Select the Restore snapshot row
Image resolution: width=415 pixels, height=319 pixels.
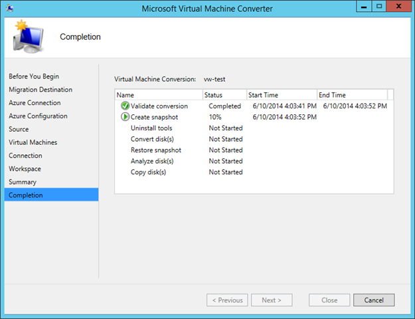coord(254,150)
